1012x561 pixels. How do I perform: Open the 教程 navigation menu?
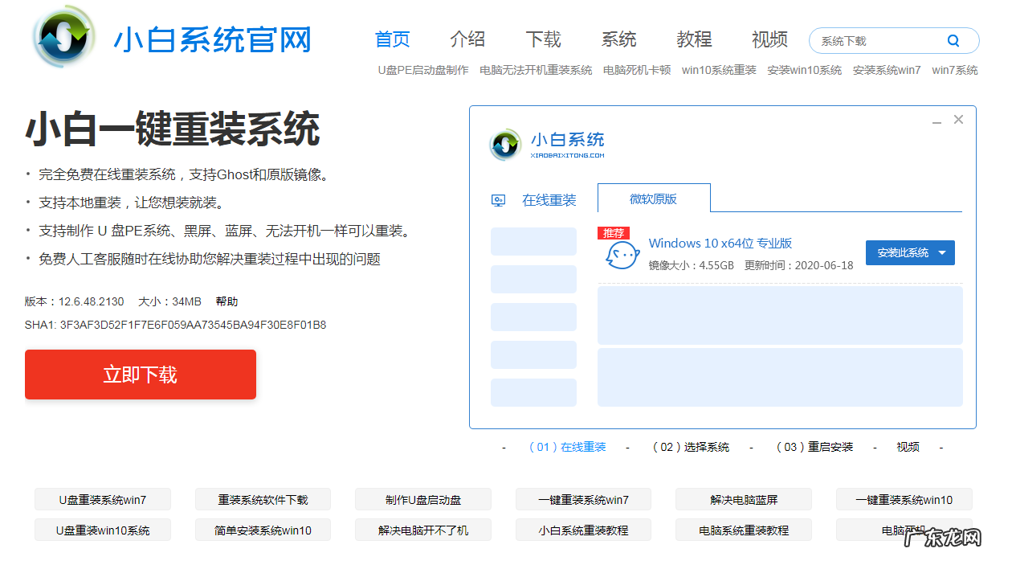(x=694, y=39)
